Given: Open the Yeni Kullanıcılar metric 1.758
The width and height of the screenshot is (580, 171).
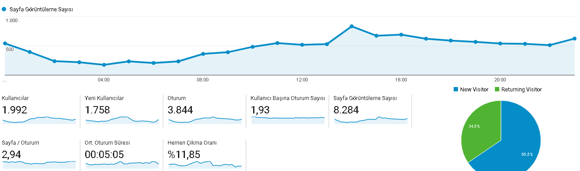Looking at the screenshot, I should 98,110.
